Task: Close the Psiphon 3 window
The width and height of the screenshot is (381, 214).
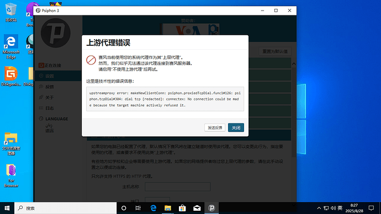Action: click(289, 10)
